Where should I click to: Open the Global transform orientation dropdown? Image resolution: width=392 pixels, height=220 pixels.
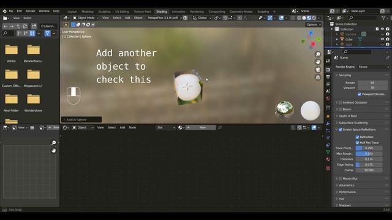[202, 18]
